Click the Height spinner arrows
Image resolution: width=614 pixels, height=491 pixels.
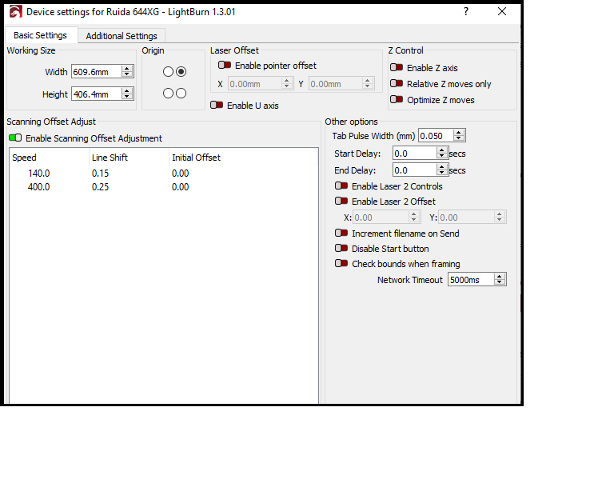point(127,94)
